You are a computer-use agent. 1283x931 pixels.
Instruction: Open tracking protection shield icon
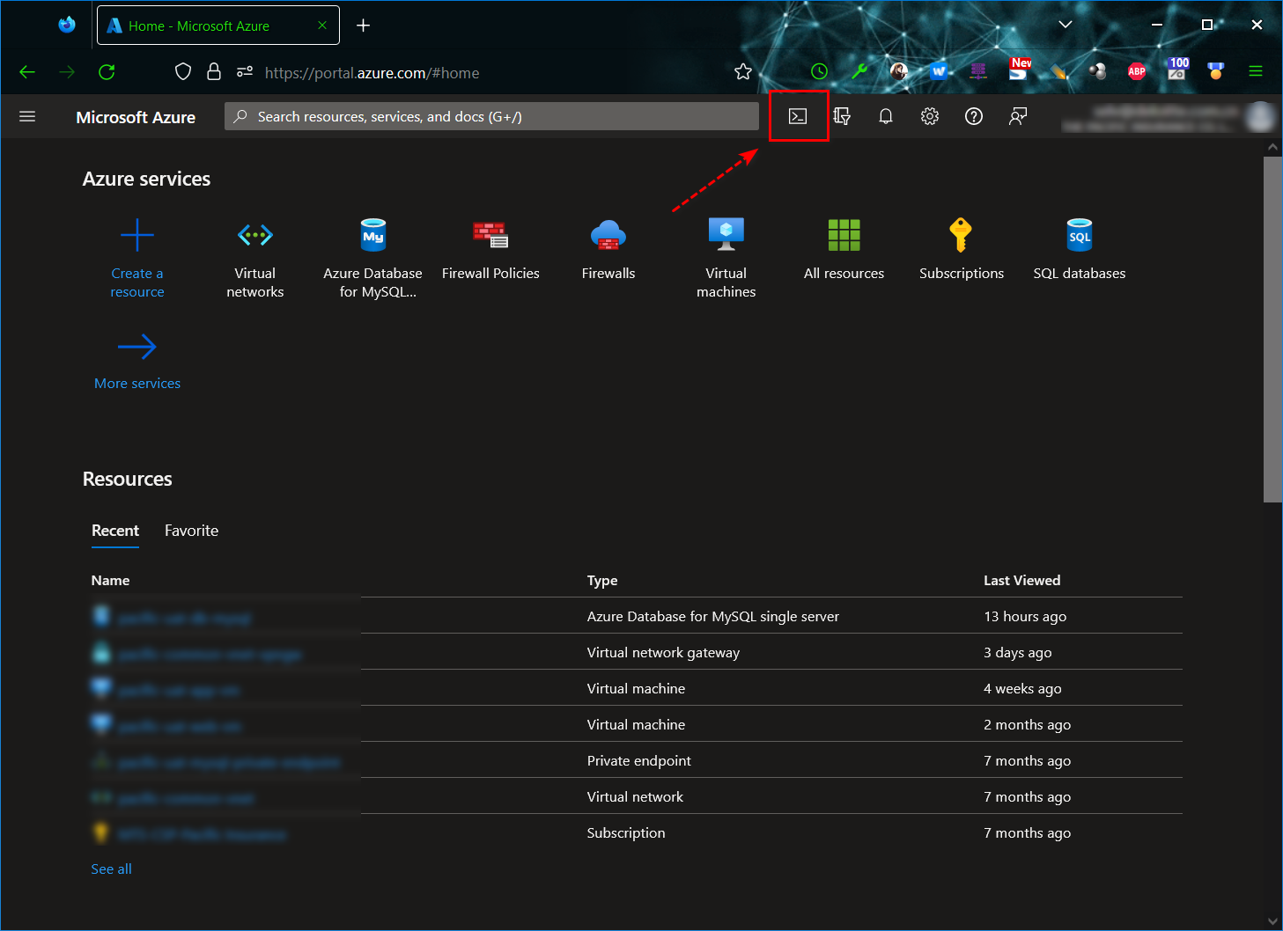pos(183,71)
